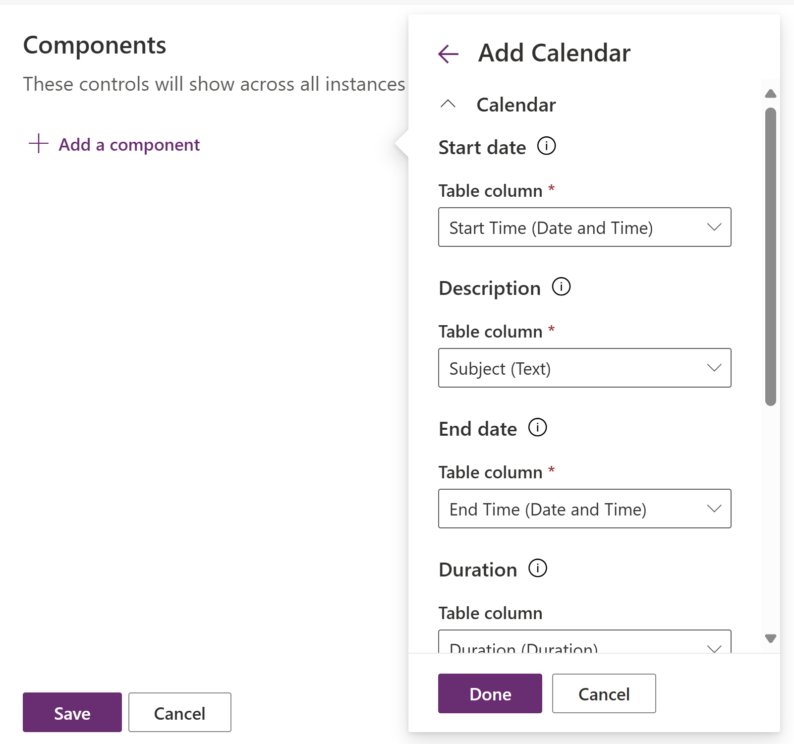
Task: Save the Components configuration
Action: pyautogui.click(x=72, y=712)
